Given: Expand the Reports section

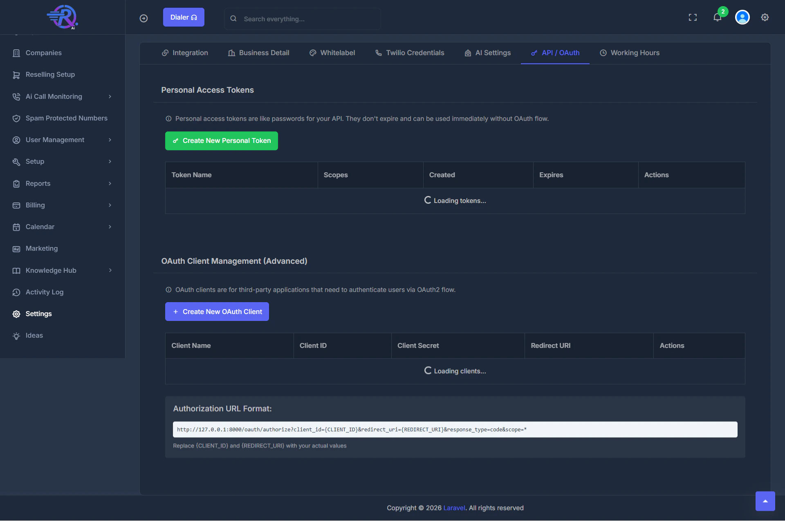Looking at the screenshot, I should [x=110, y=183].
